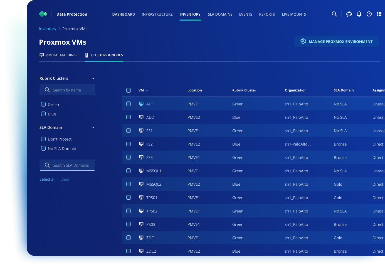
Task: Click the help question mark icon
Action: pyautogui.click(x=369, y=14)
